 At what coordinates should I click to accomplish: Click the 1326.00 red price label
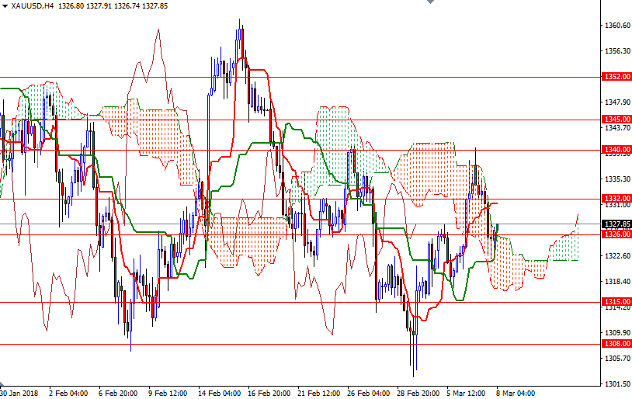point(616,234)
